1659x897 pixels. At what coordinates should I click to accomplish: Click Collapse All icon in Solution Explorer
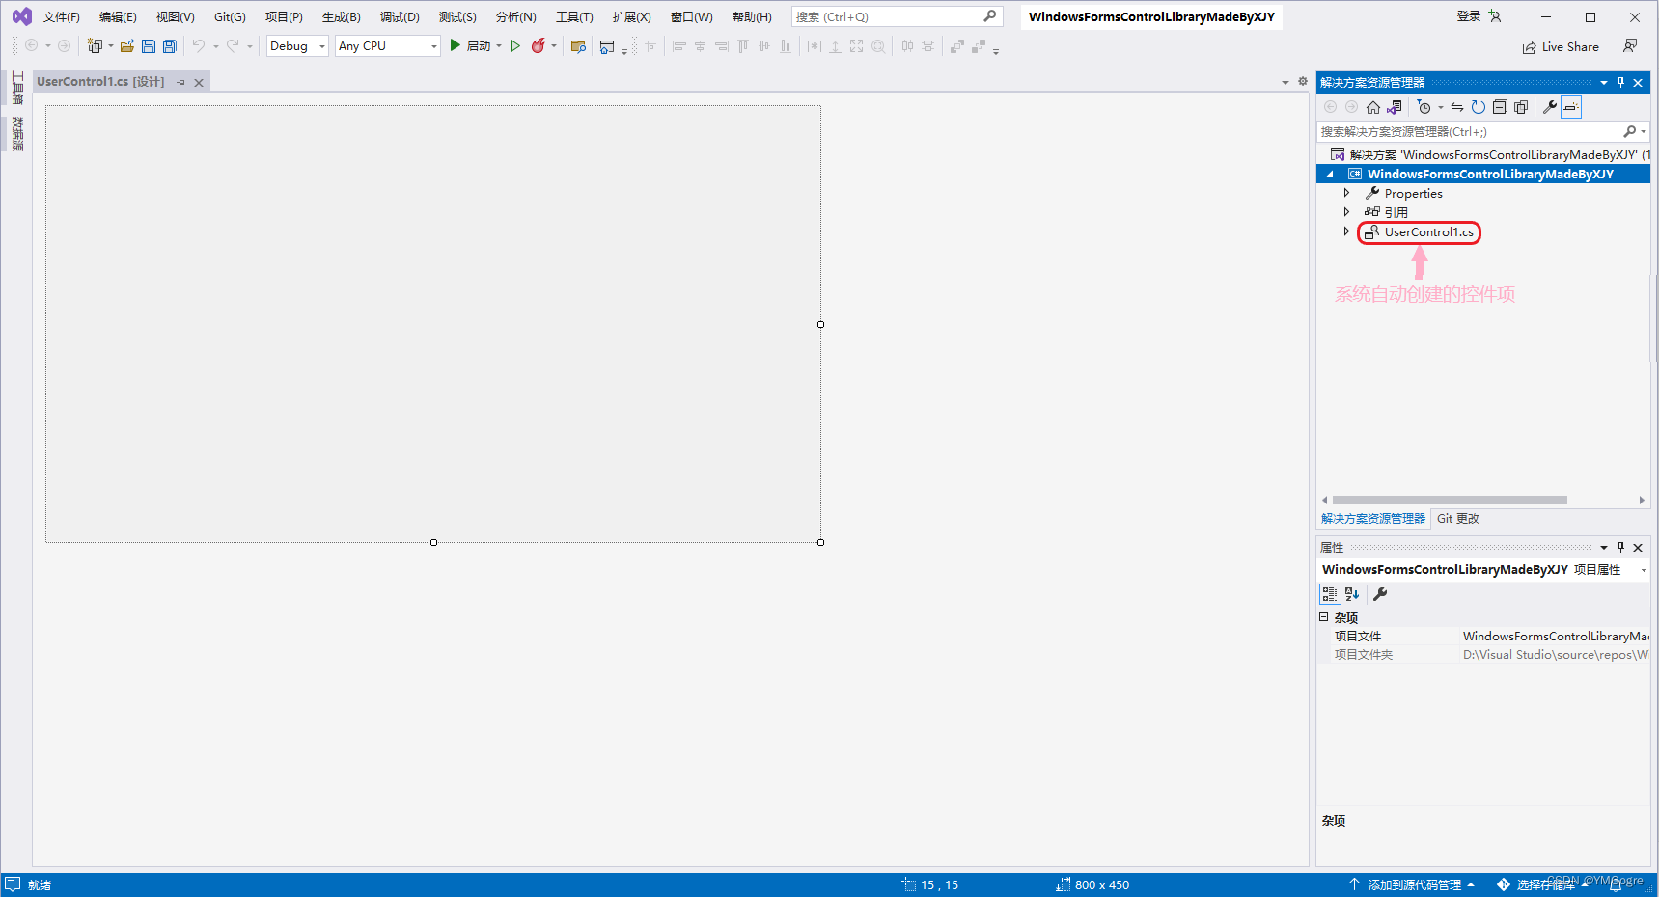1500,107
